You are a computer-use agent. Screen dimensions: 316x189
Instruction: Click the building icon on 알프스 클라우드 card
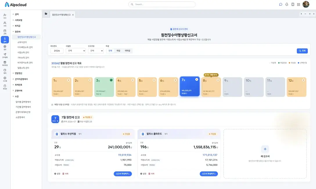tap(143, 134)
